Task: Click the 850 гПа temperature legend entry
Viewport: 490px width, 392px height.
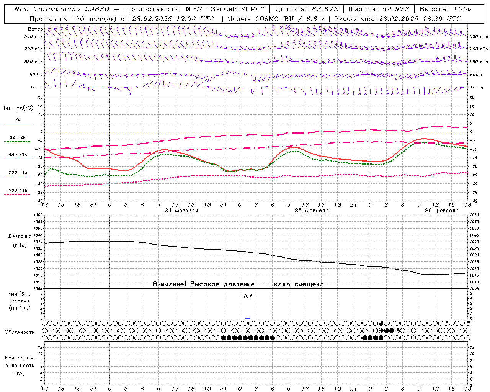Action: (18, 155)
